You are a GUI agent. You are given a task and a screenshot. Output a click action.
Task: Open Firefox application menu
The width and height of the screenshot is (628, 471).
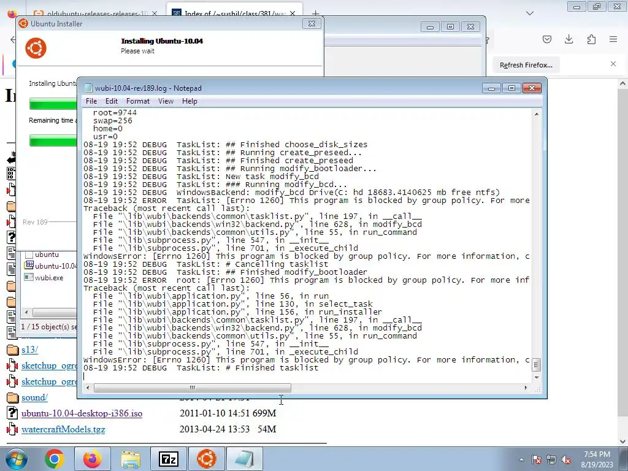coord(613,39)
